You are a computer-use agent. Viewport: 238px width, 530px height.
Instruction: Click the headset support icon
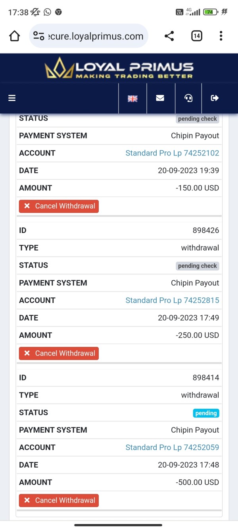[x=188, y=98]
